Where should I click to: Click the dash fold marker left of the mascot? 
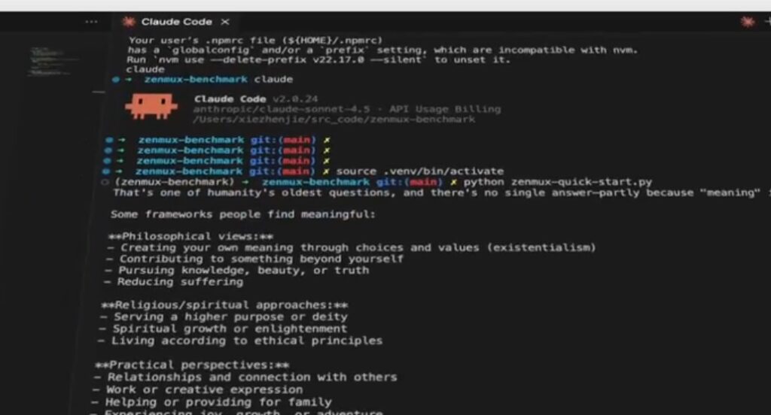[99, 92]
